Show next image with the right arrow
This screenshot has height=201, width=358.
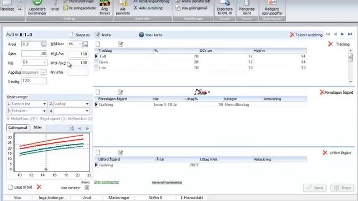point(87,128)
